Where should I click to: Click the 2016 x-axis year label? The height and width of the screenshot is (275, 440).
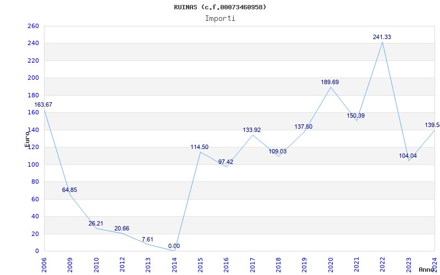pos(227,265)
